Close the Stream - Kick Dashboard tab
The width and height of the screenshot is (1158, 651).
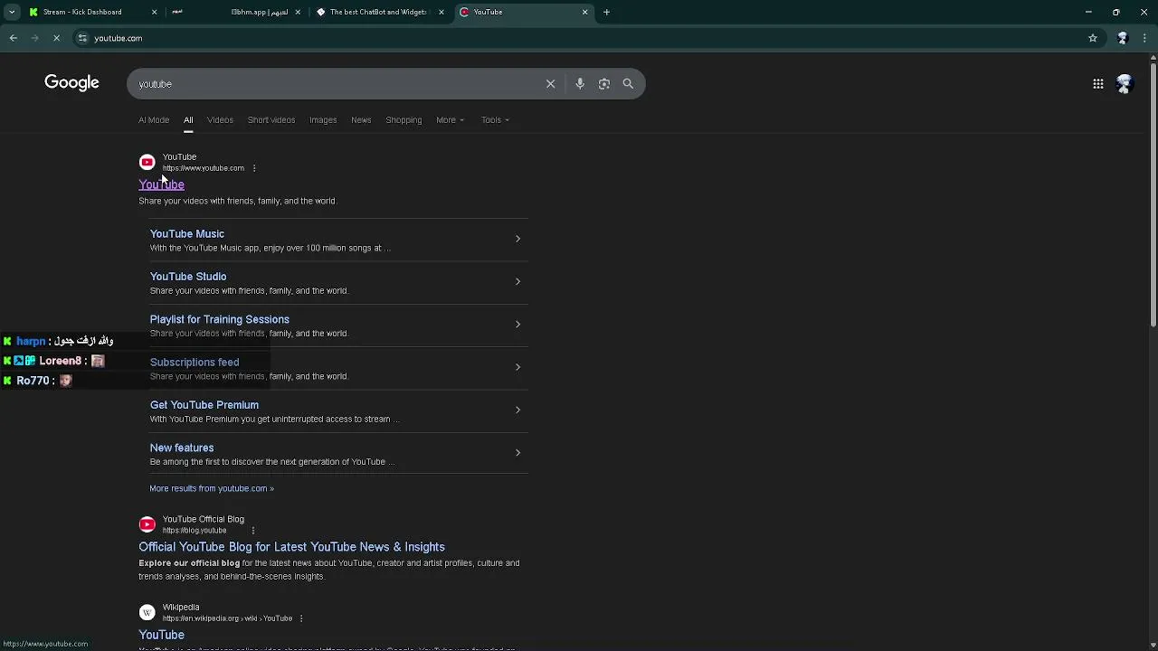(x=154, y=12)
